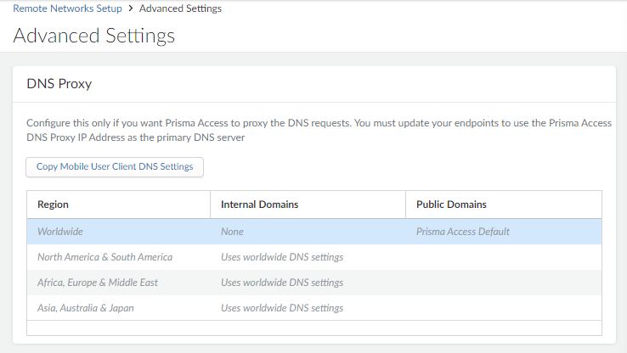Click North America's Uses worldwide DNS settings cell
Image resolution: width=627 pixels, height=353 pixels.
click(x=281, y=257)
